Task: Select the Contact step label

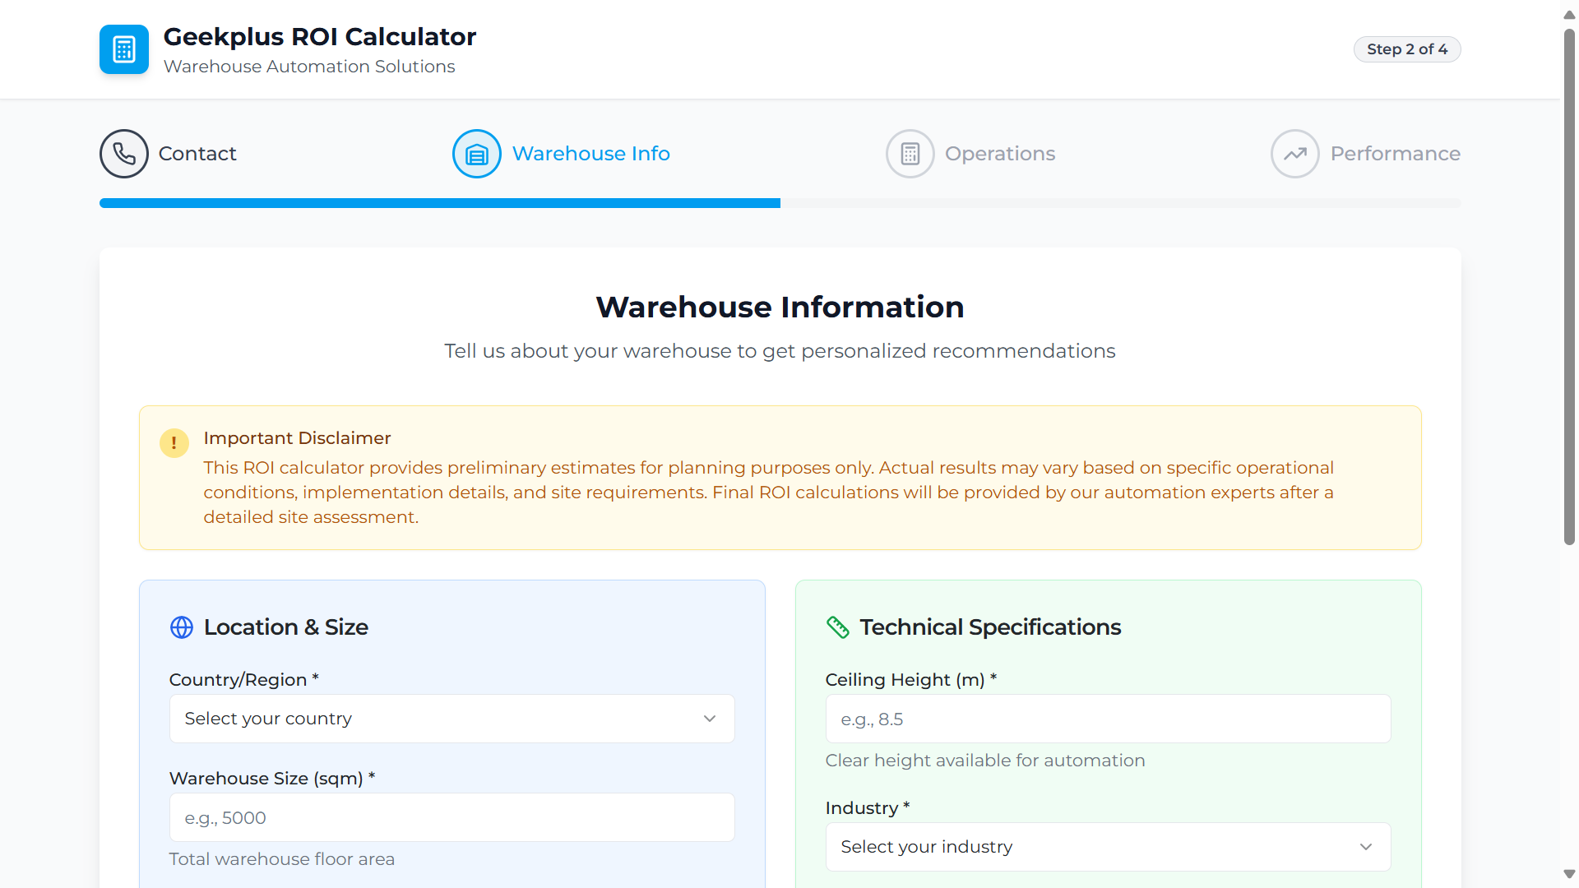Action: point(197,154)
